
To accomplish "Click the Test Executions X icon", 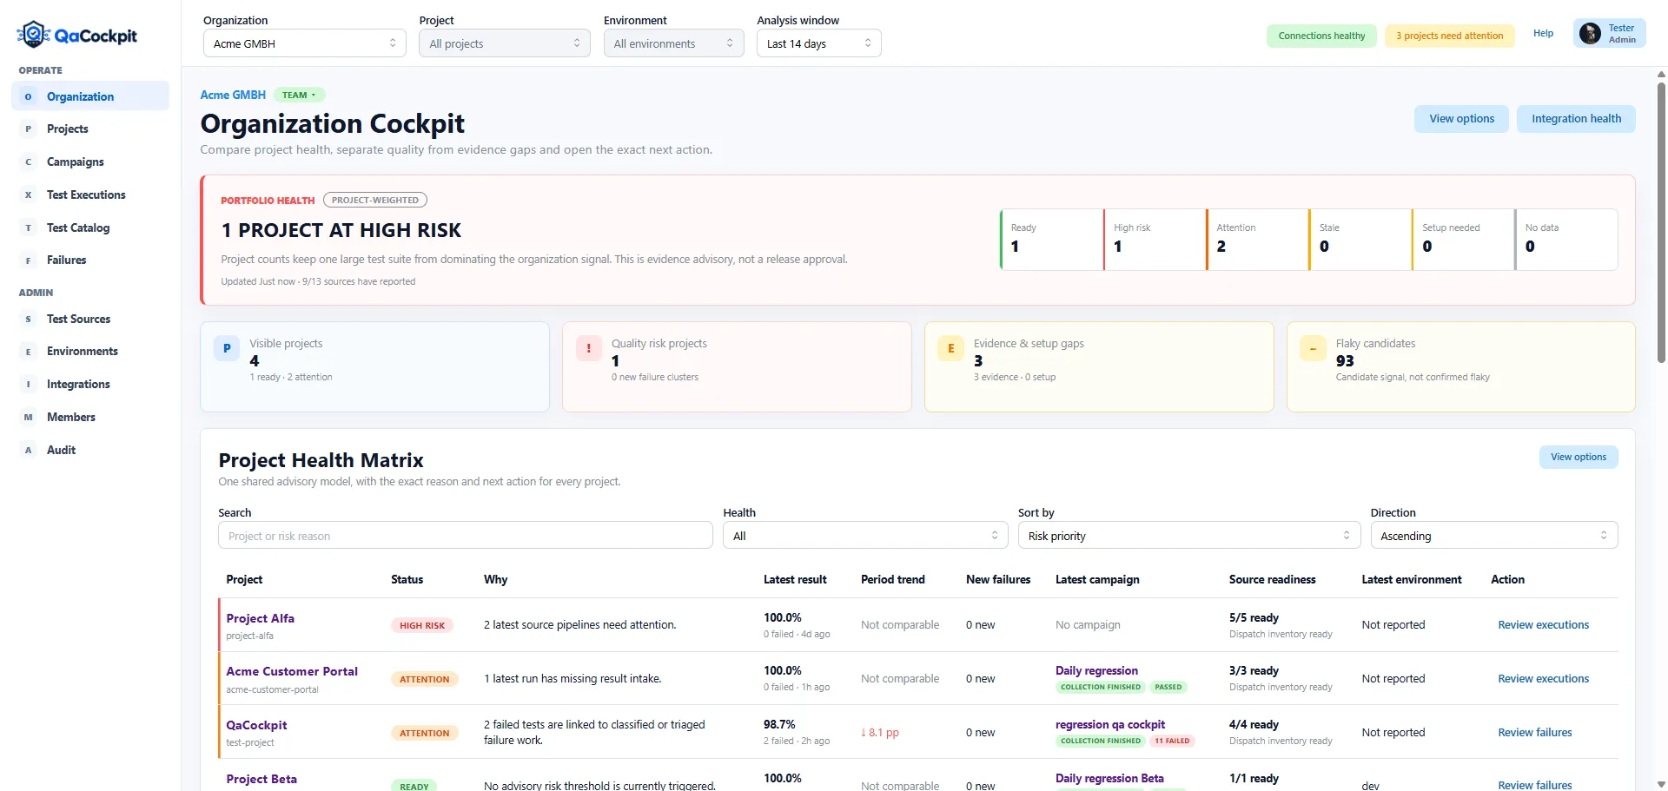I will (28, 194).
